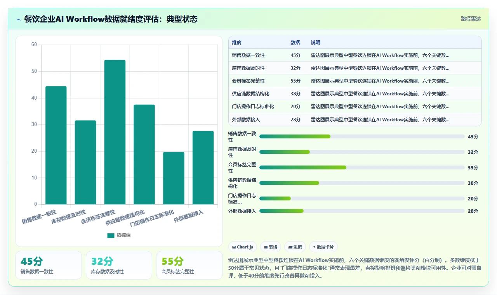497x295 pixels.
Task: Click the 库存数据及时性 bar in chart
Action: tap(85, 162)
